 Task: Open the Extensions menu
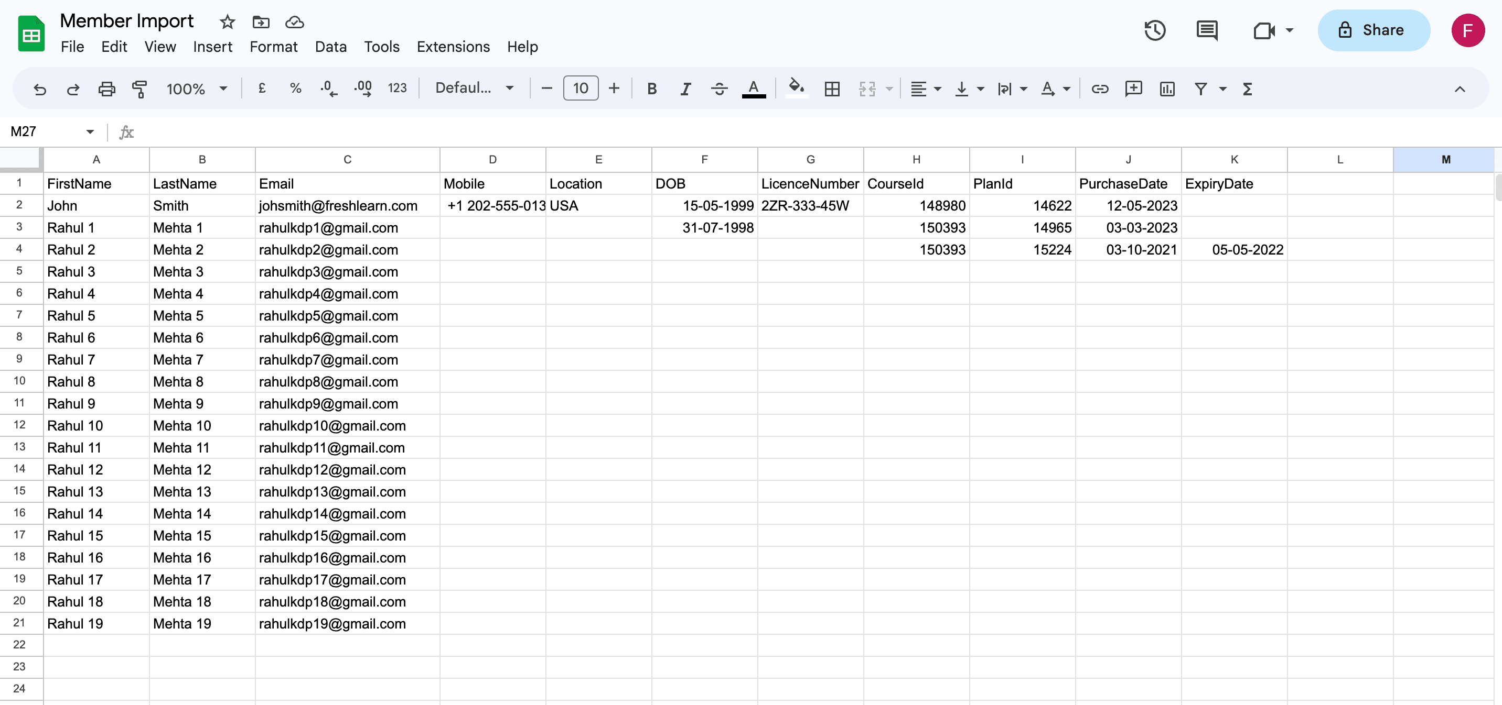click(453, 47)
